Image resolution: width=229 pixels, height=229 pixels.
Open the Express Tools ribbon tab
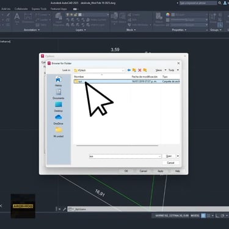(39, 9)
